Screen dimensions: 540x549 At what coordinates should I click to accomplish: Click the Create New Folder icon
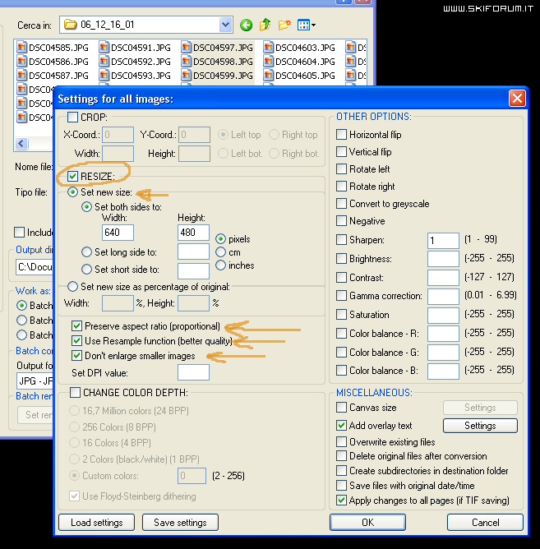pos(284,25)
